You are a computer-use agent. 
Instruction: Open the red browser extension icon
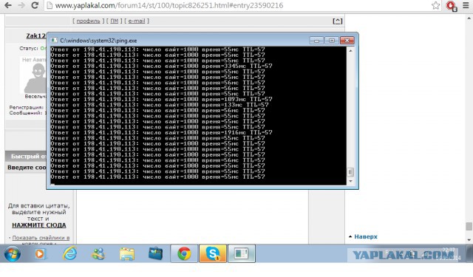452,6
